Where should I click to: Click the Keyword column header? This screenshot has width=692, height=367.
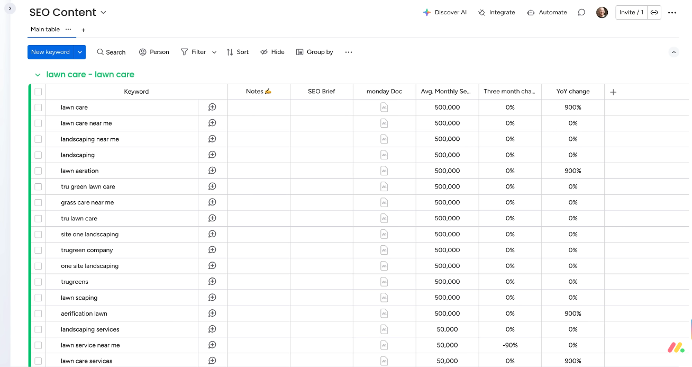click(x=136, y=92)
